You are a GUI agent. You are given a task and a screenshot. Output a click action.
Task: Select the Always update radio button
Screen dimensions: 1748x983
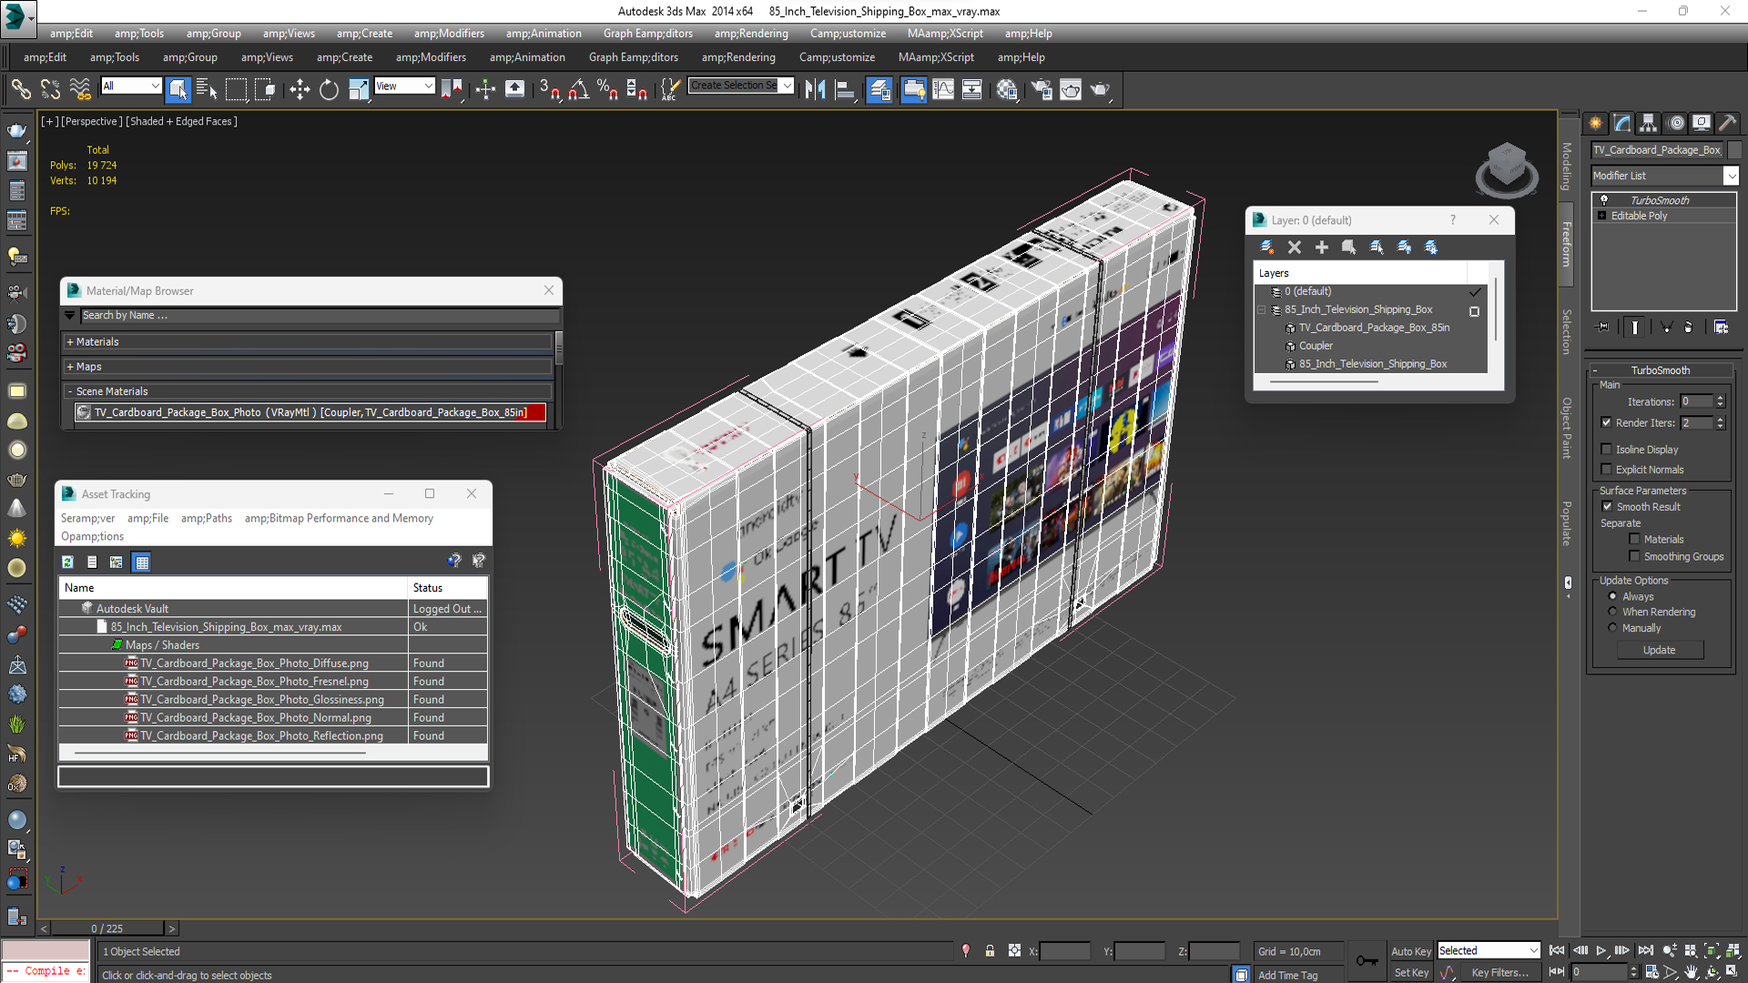pos(1613,596)
